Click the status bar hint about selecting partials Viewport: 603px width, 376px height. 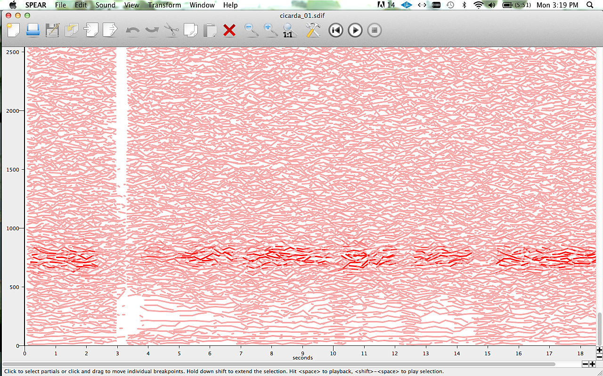[x=224, y=372]
